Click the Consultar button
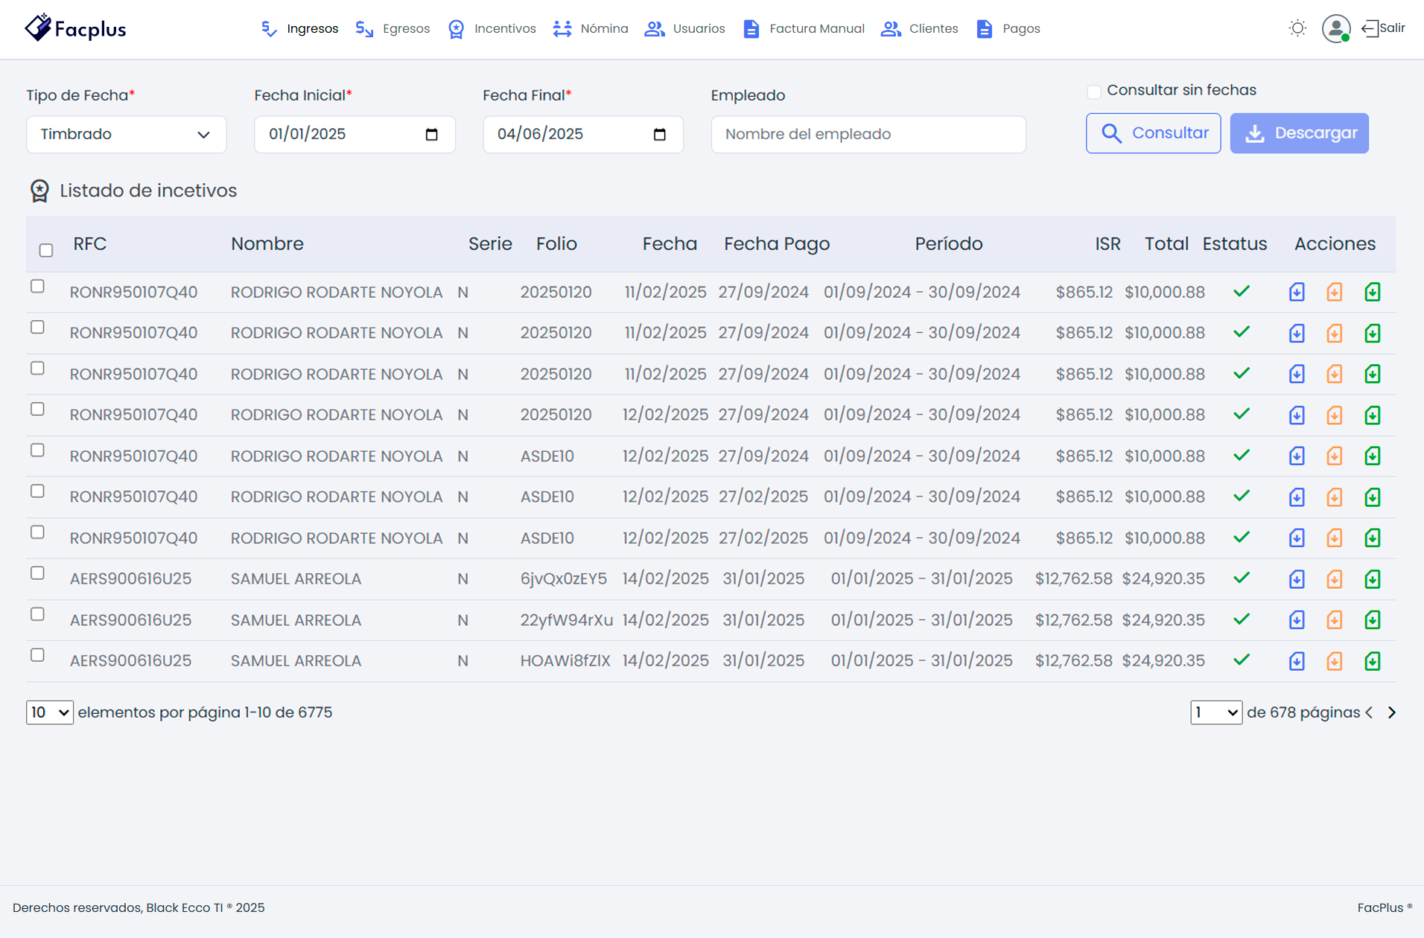 [1153, 133]
